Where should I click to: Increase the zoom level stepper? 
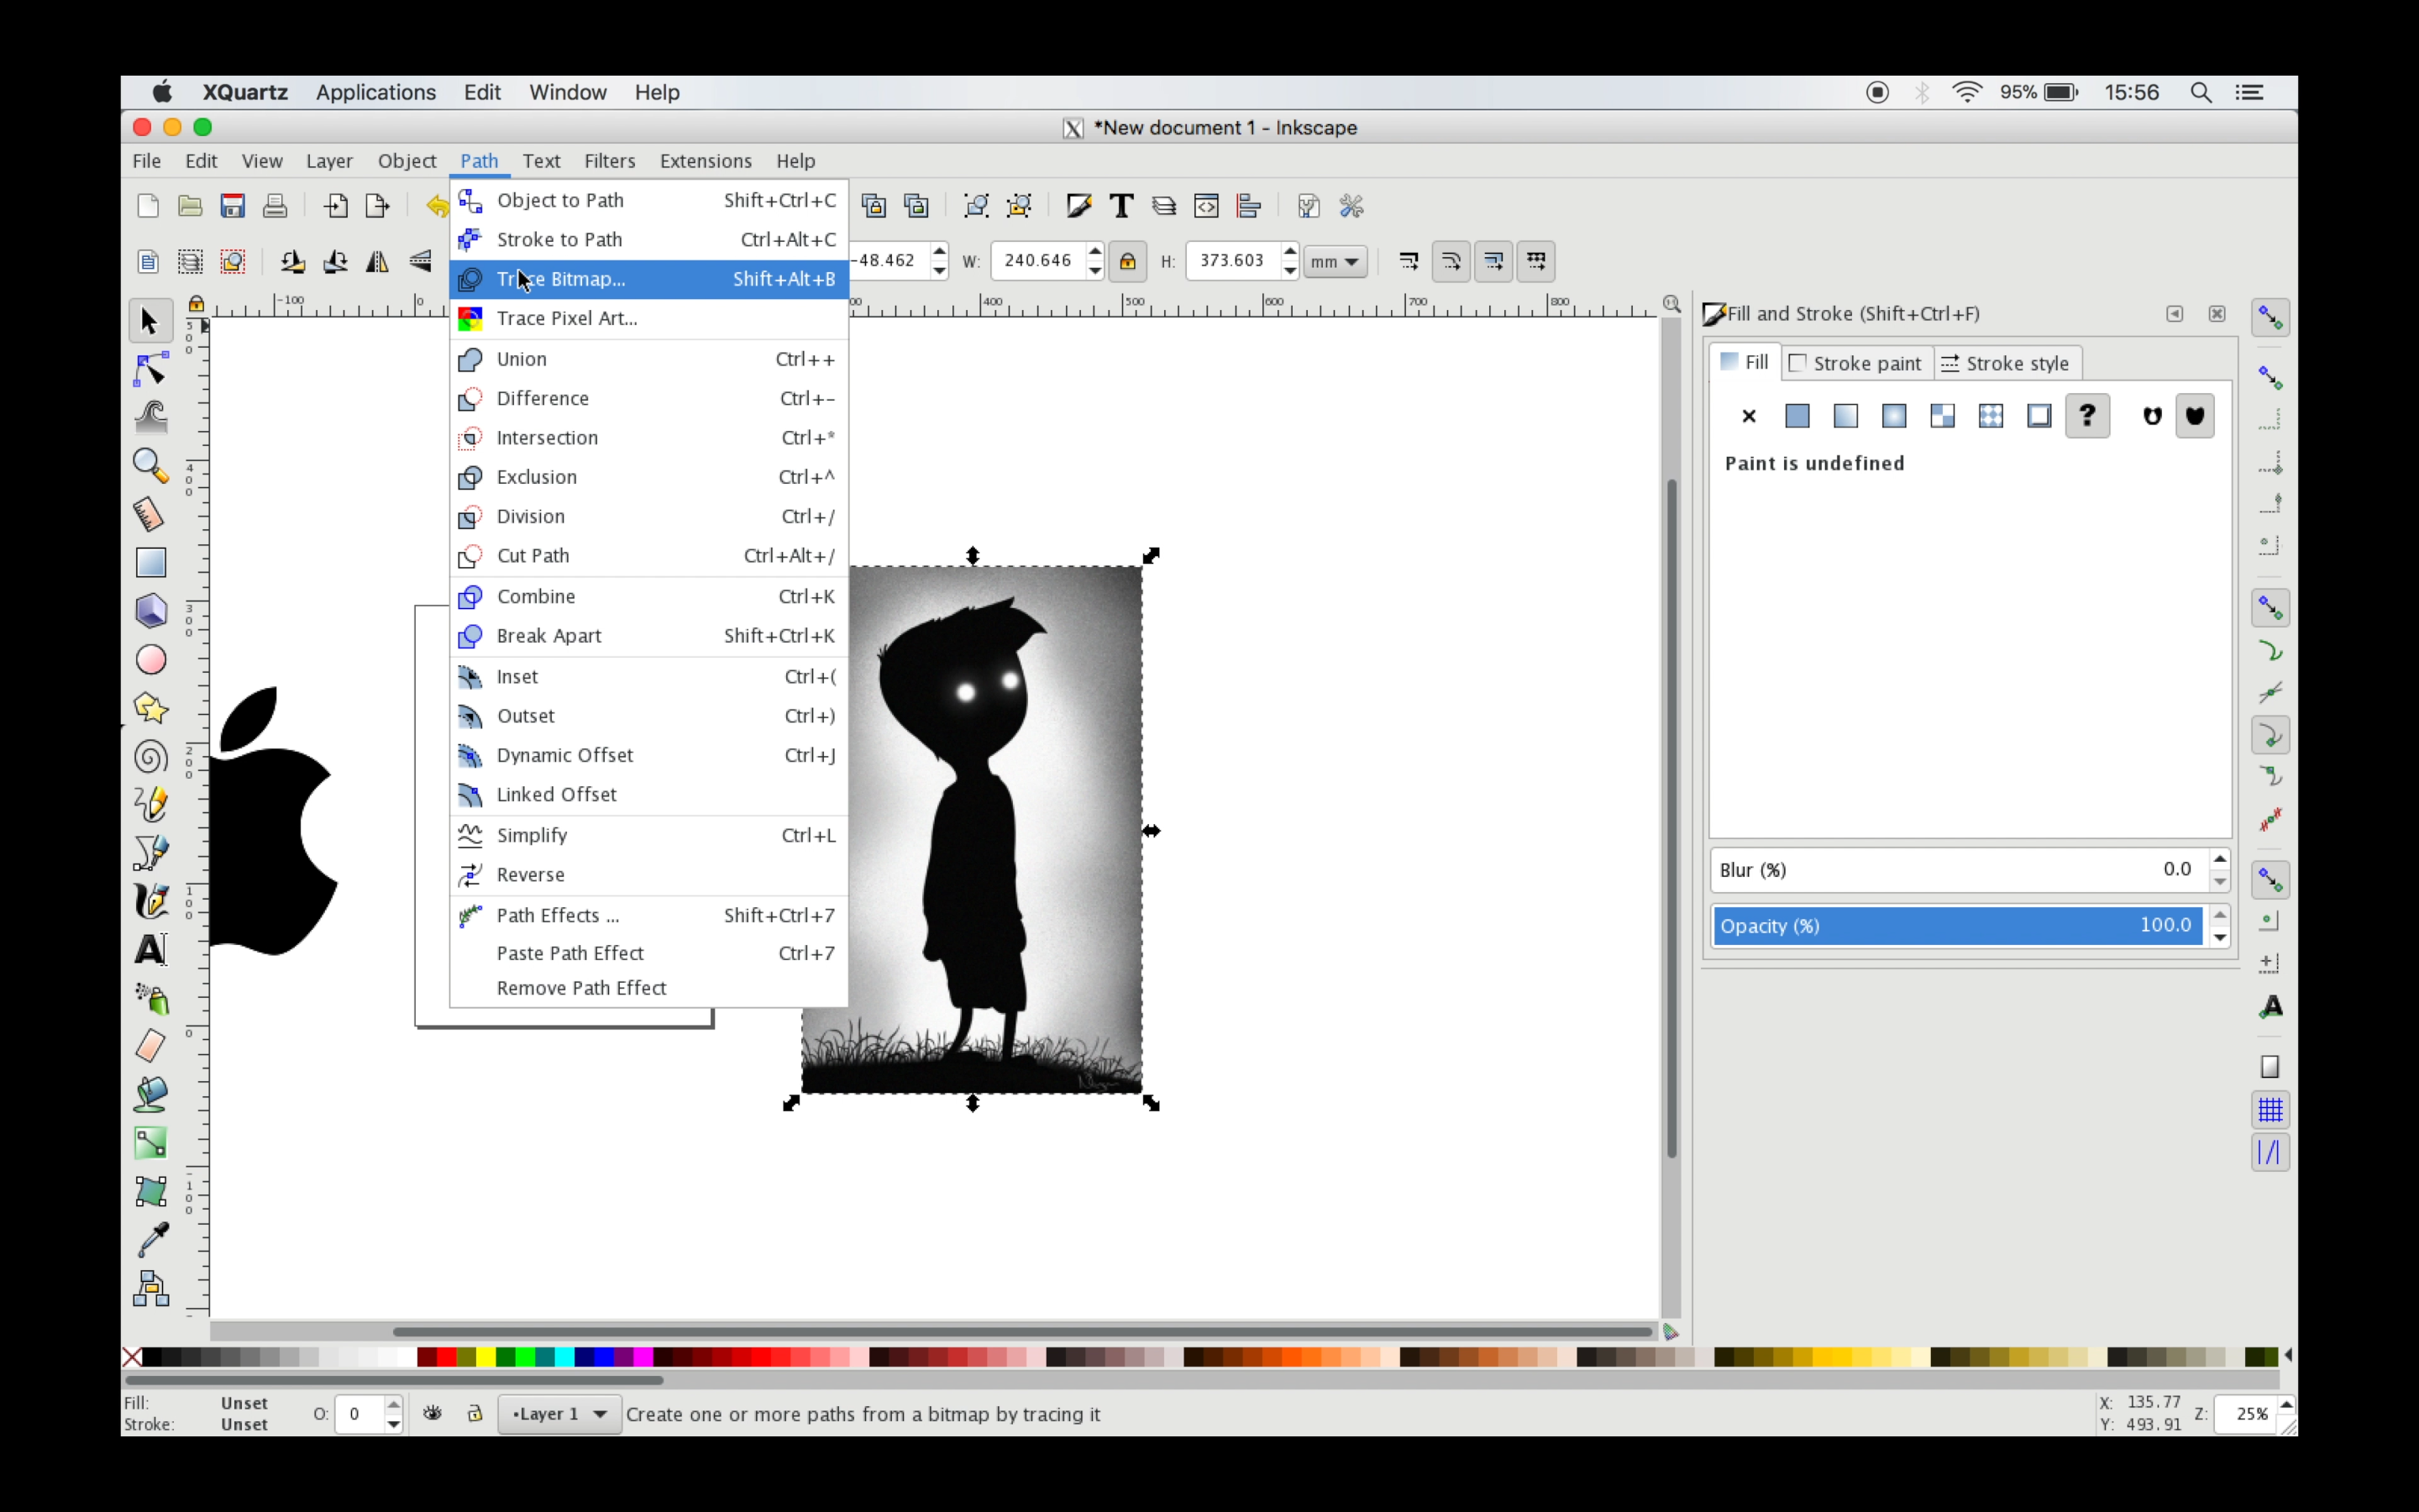(x=2285, y=1405)
